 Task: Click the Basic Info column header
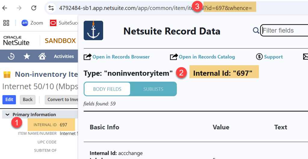[x=104, y=127]
